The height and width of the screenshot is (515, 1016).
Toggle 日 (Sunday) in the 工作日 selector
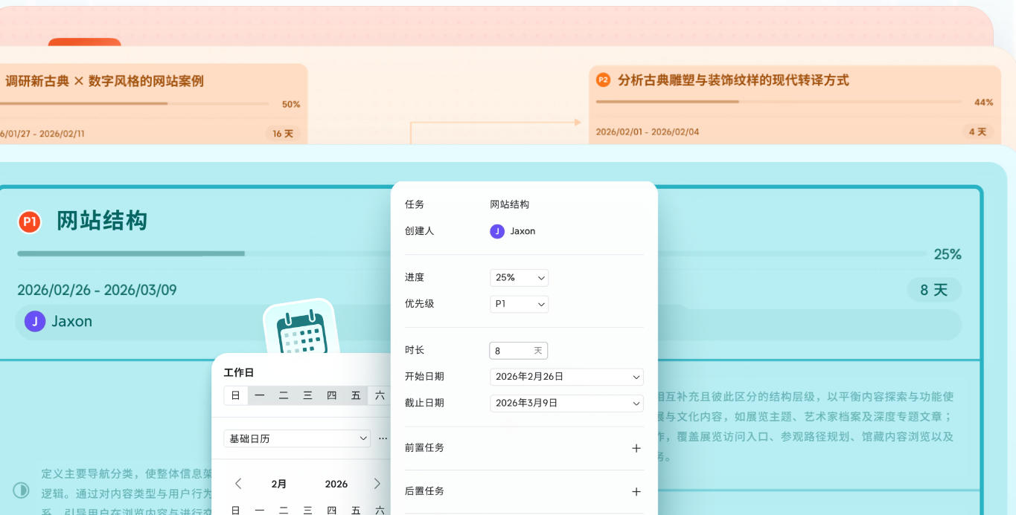[x=235, y=395]
